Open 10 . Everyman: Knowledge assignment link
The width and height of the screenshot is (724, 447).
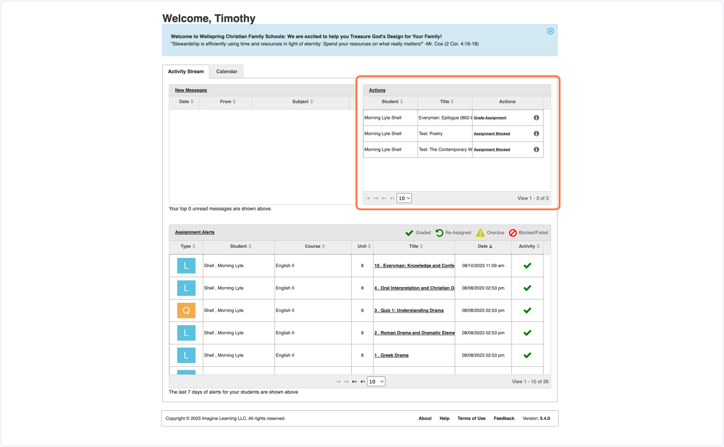coord(414,265)
